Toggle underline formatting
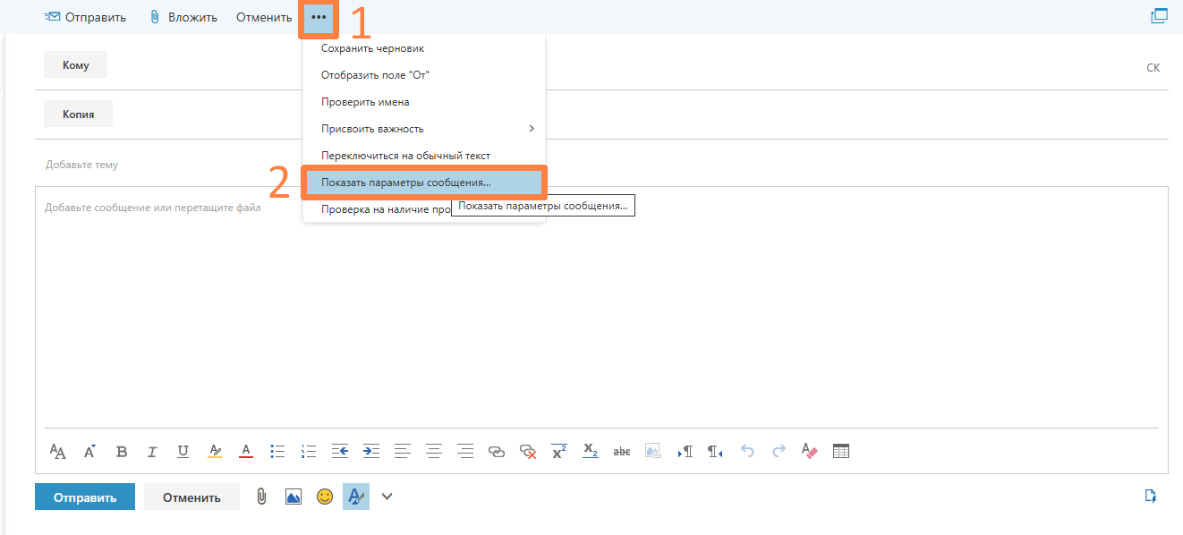 [x=183, y=451]
